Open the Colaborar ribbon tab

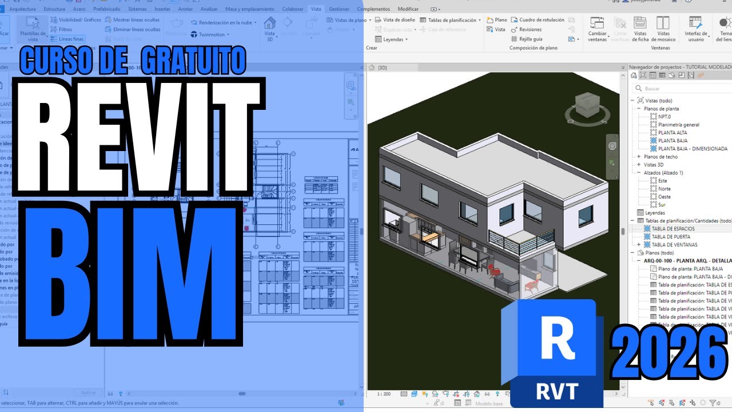[293, 9]
